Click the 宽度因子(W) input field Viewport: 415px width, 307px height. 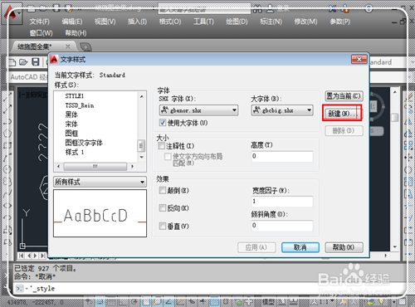tap(282, 202)
